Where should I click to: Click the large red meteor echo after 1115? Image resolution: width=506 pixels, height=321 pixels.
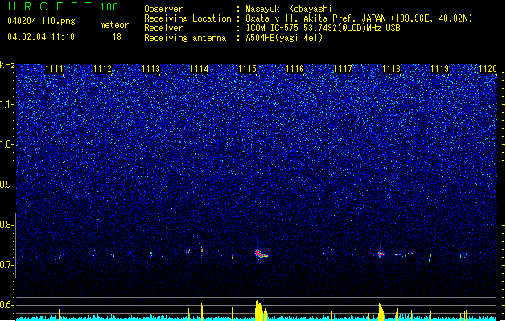point(261,254)
